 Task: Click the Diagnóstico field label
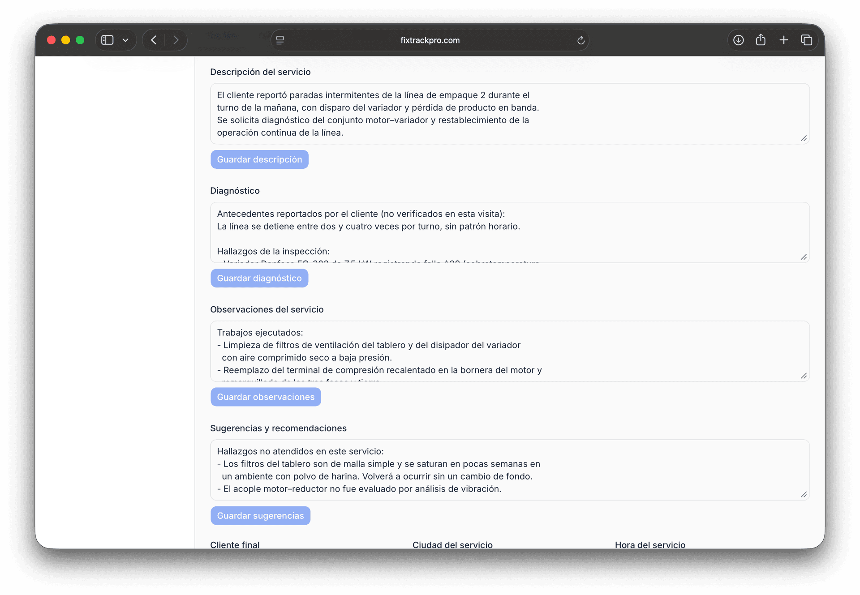pos(235,191)
